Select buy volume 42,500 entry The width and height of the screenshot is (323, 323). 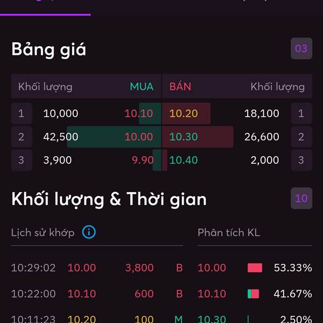pos(61,137)
